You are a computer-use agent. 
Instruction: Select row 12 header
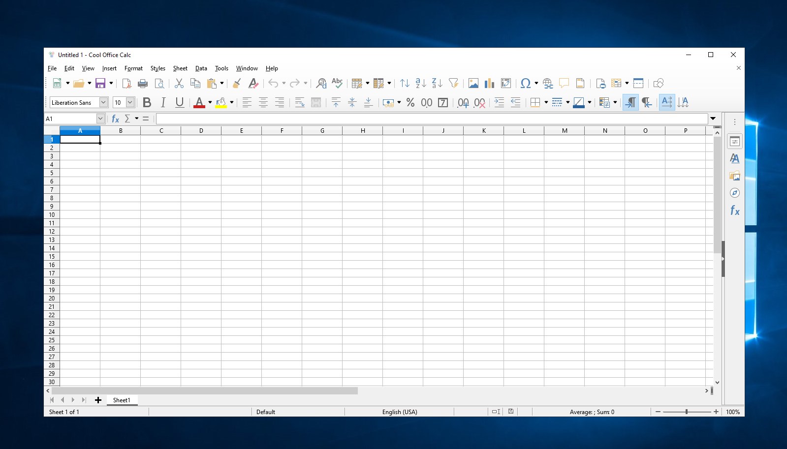[x=52, y=231]
